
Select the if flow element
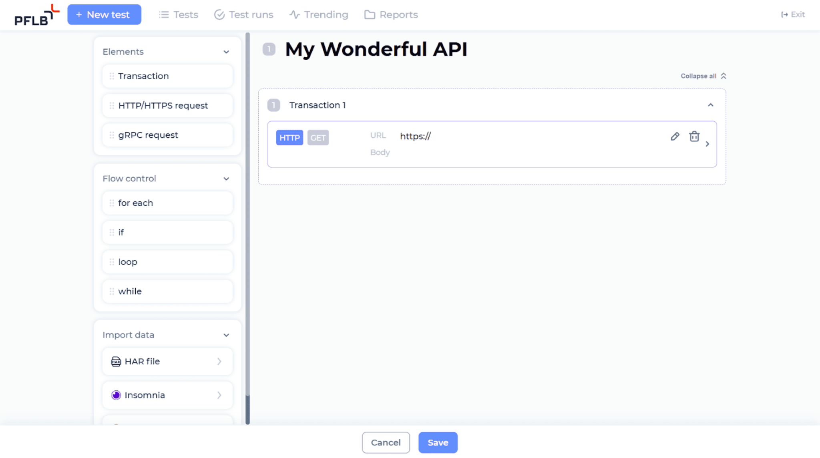point(167,233)
